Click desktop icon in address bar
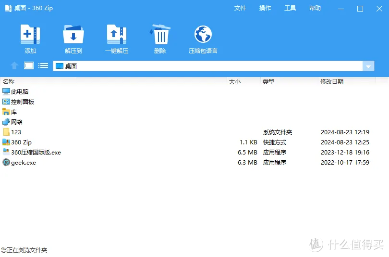Image resolution: width=389 pixels, height=257 pixels. (x=60, y=66)
